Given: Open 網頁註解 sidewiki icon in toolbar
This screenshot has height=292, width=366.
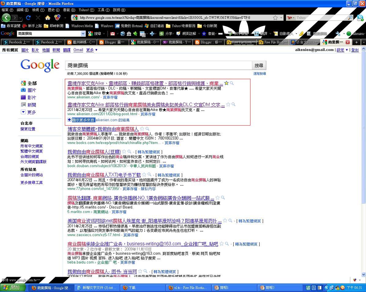Looking at the screenshot, I should coord(178,34).
